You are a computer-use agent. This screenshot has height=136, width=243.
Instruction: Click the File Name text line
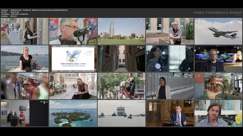click(x=34, y=10)
